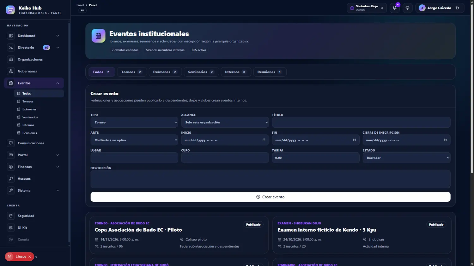The image size is (474, 266).
Task: Expand the Dashboard menu chevron
Action: click(x=58, y=36)
